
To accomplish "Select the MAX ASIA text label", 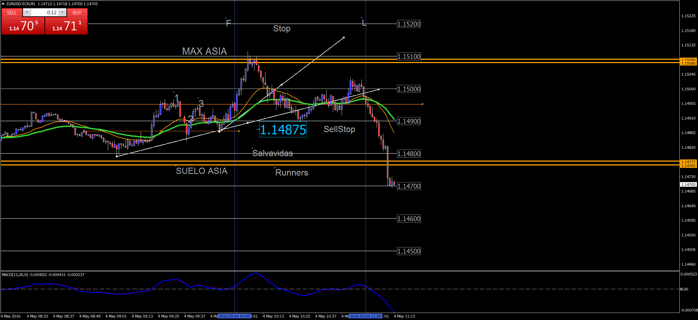I will (x=204, y=51).
